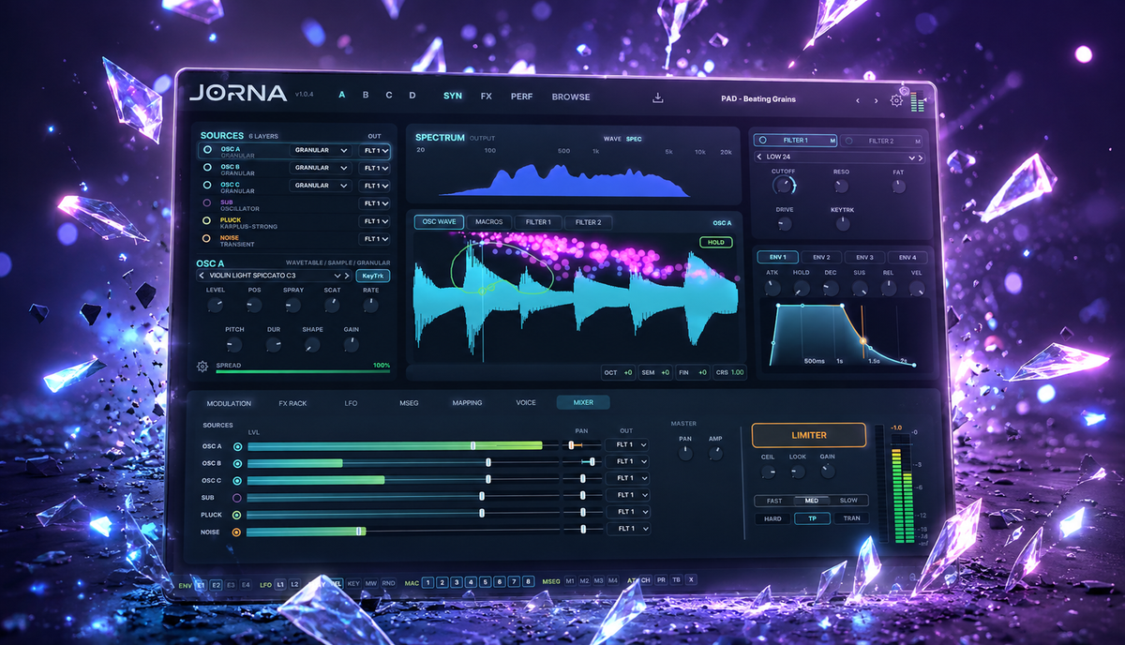The image size is (1125, 645).
Task: Click the CRS 1.00 value field
Action: [731, 373]
